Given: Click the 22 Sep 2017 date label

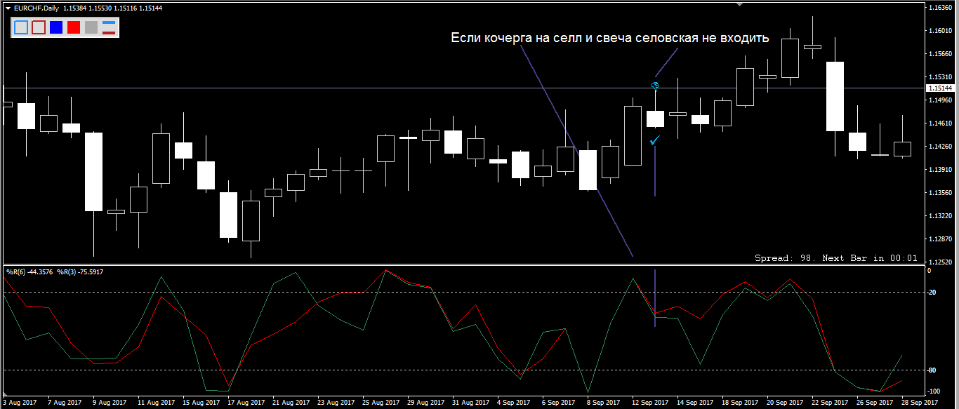Looking at the screenshot, I should click(830, 403).
